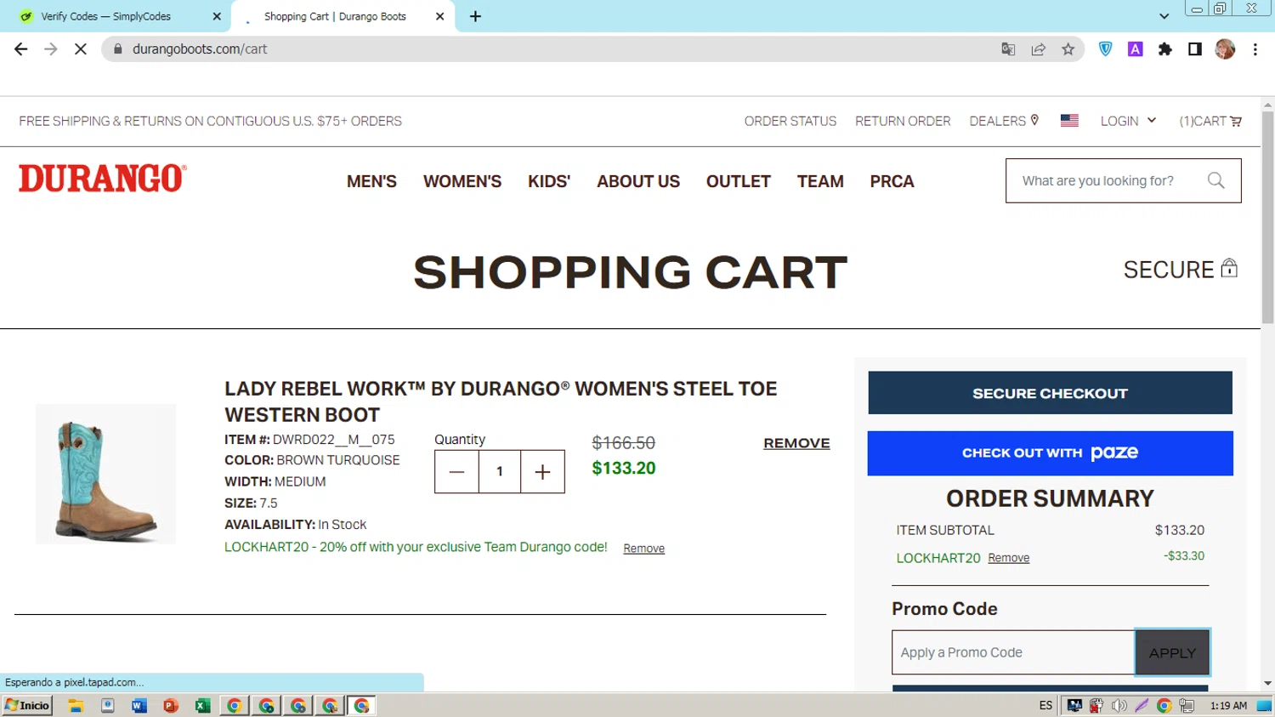Open the KIDS' menu
Screen dimensions: 1275x717
[549, 181]
